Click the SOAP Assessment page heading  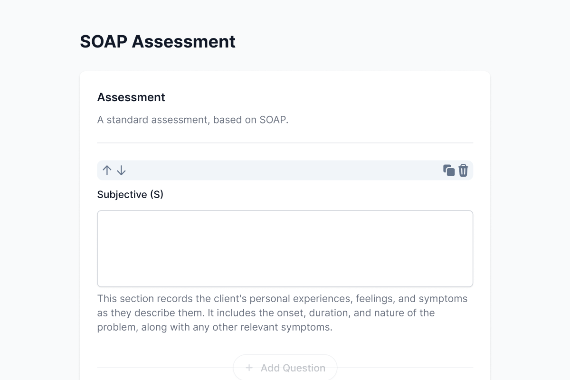157,41
